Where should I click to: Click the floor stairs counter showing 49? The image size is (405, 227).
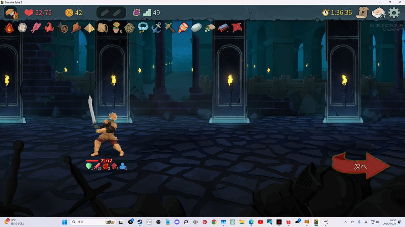click(152, 13)
